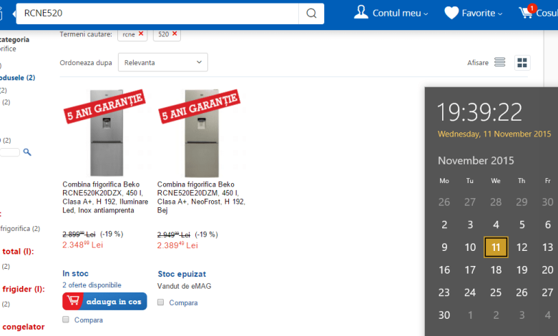Open the Beko RCNE520K20DZX fridge image
558x336 pixels.
[106, 133]
